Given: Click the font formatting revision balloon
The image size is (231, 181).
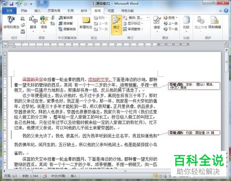Looking at the screenshot, I should click(194, 86).
